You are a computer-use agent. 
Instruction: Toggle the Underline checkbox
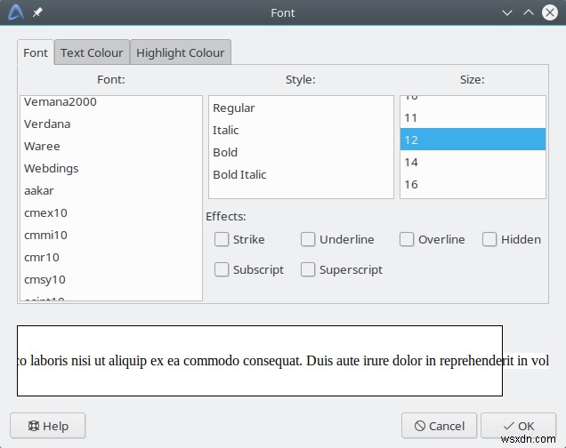tap(308, 239)
